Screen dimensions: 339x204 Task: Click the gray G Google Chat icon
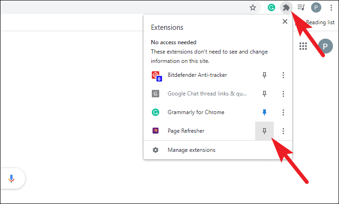[x=156, y=94]
